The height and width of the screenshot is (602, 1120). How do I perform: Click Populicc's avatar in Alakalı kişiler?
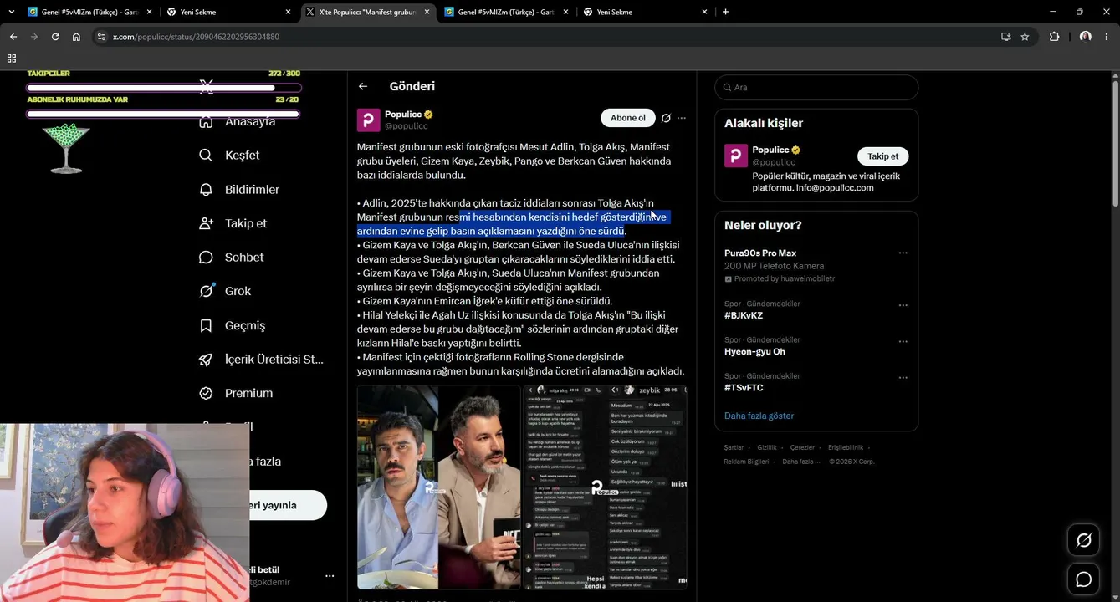coord(736,156)
